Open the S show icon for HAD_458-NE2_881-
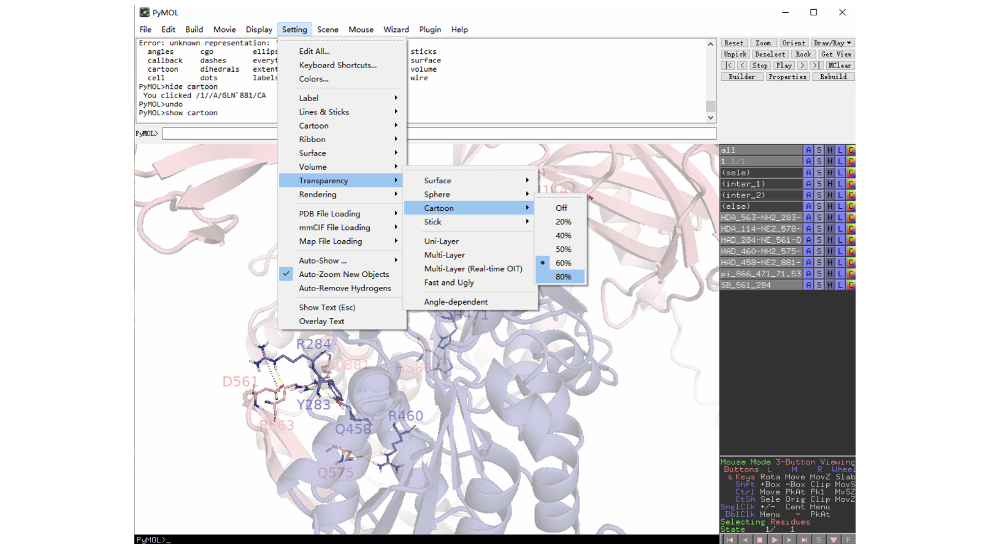 [819, 262]
